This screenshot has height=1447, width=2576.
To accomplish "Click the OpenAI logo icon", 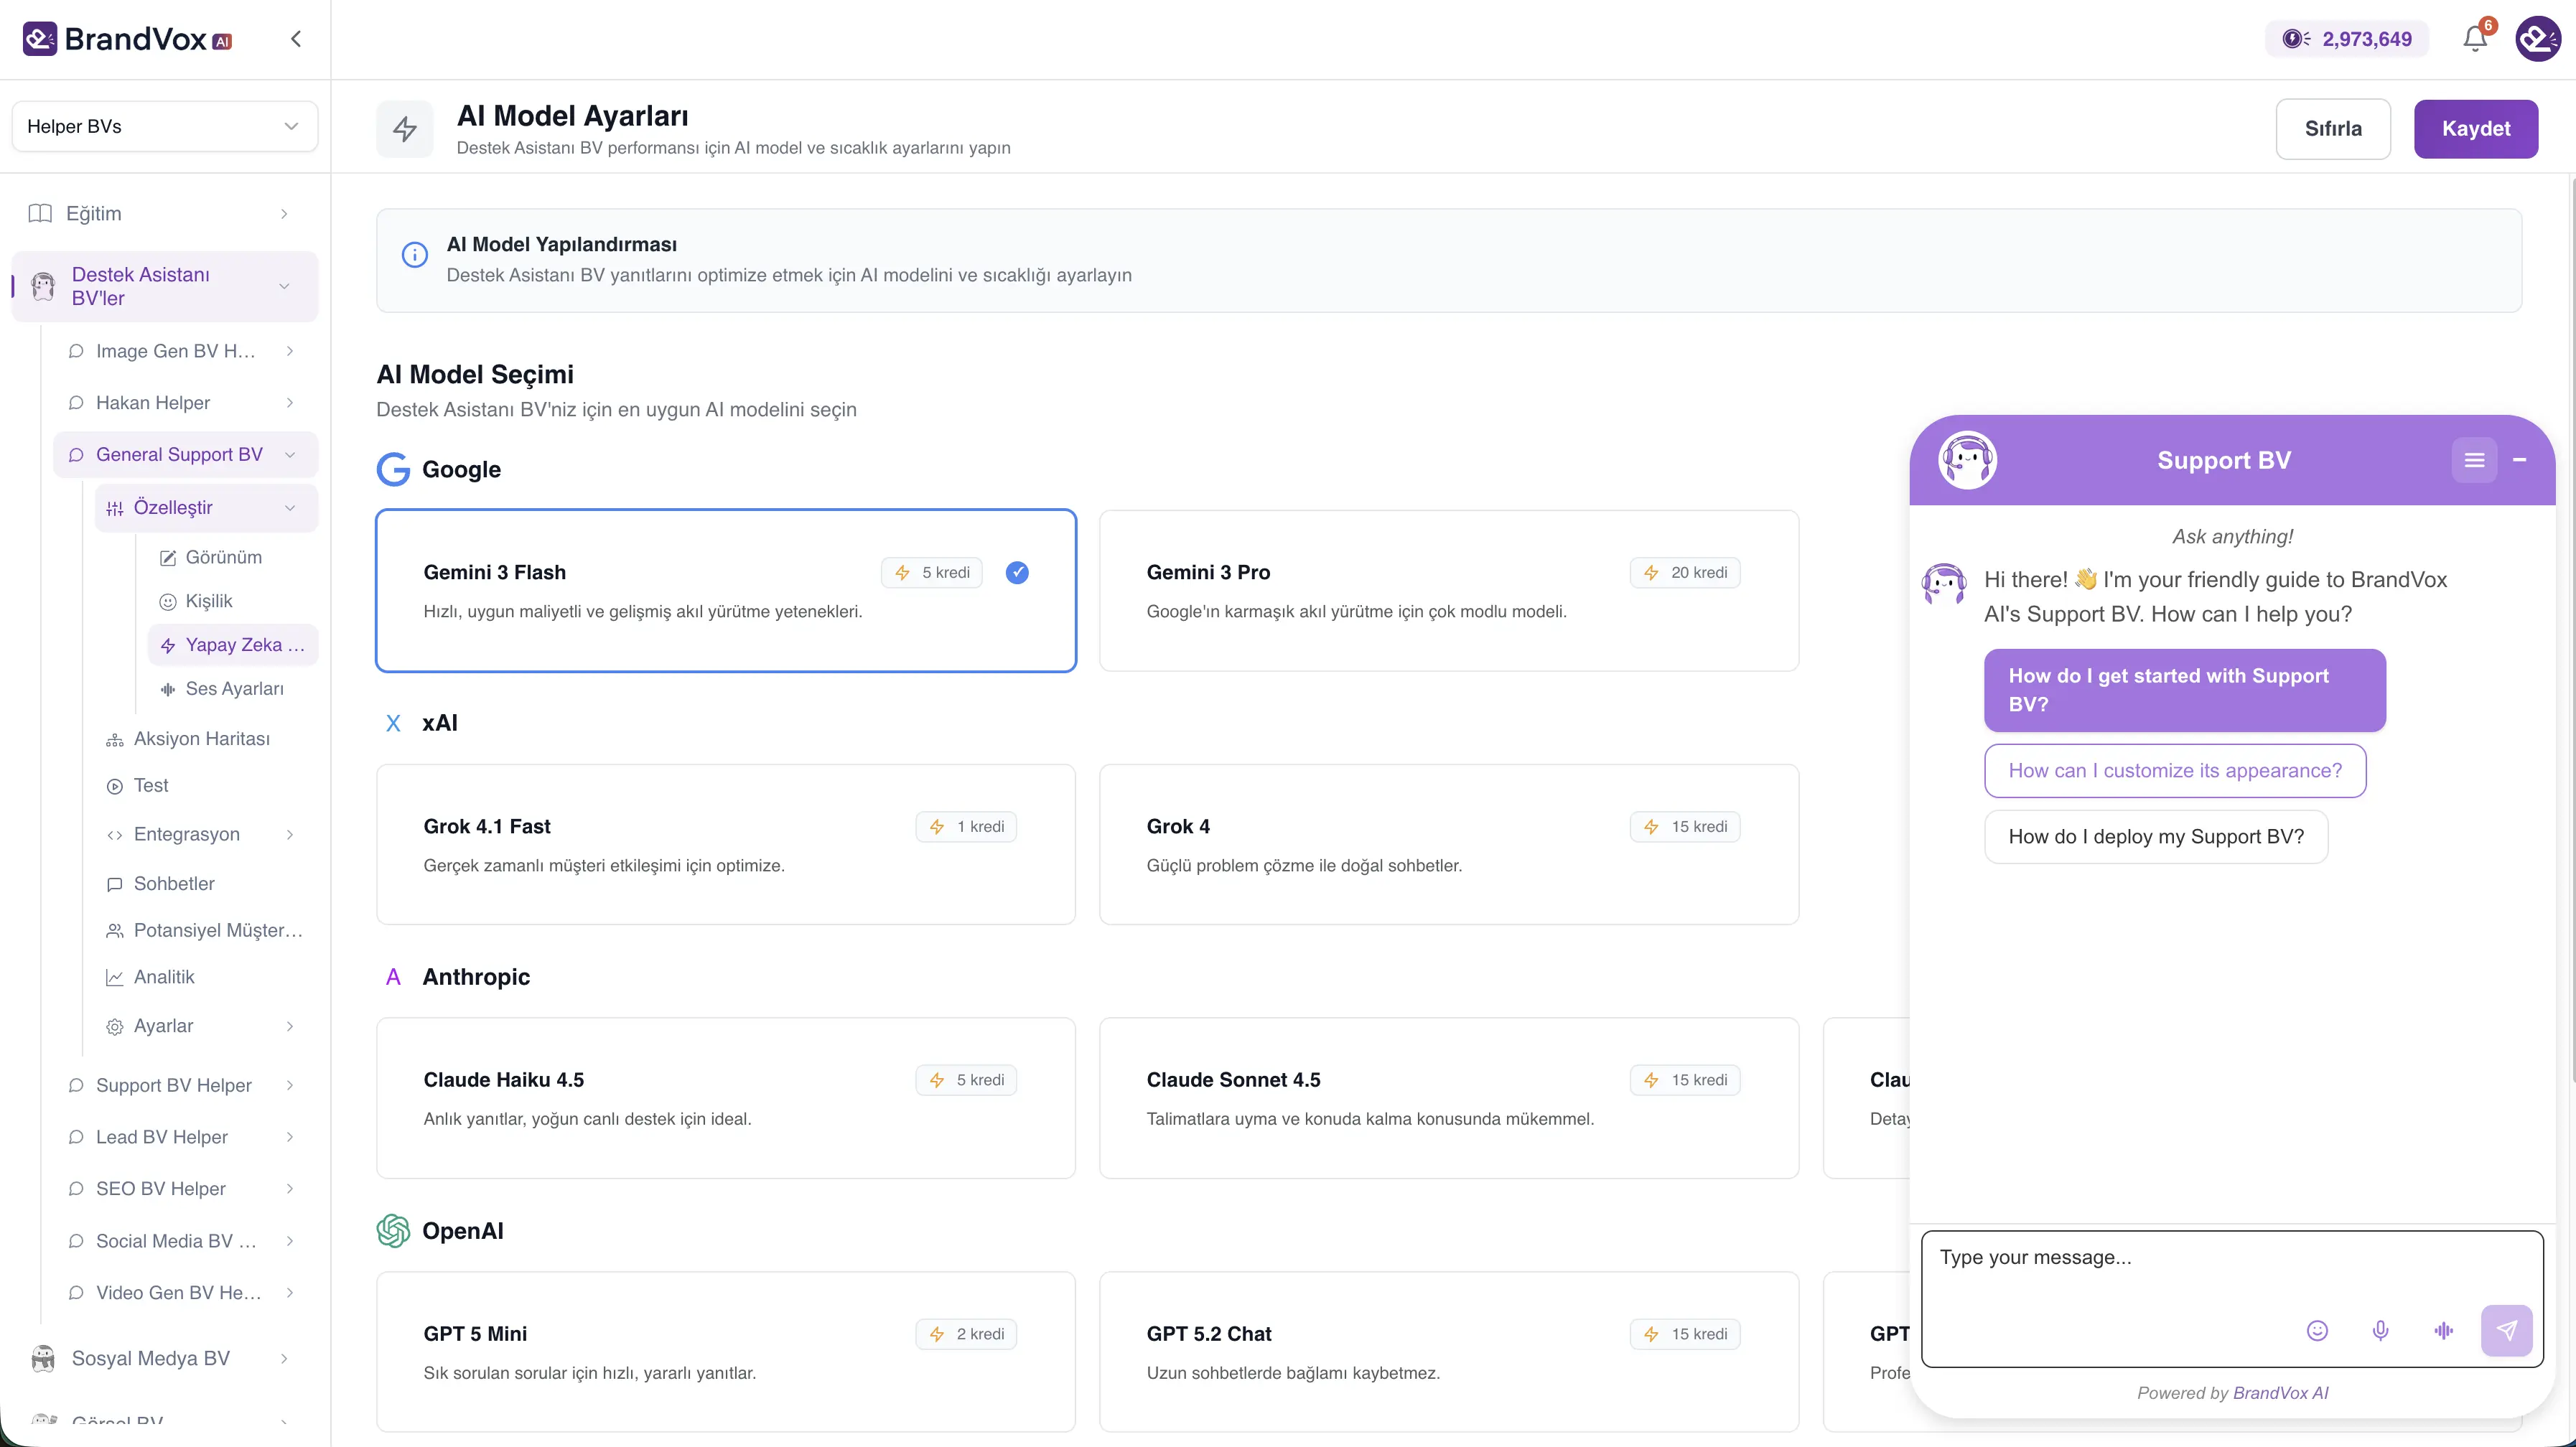I will coord(393,1231).
